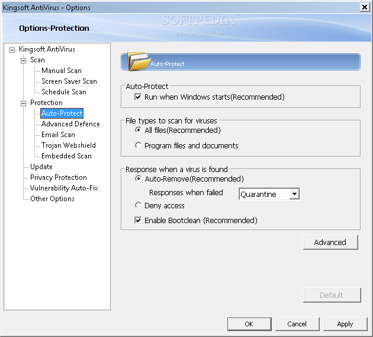Viewport: 373px width, 337px height.
Task: Open Email Scan settings
Action: [x=58, y=135]
